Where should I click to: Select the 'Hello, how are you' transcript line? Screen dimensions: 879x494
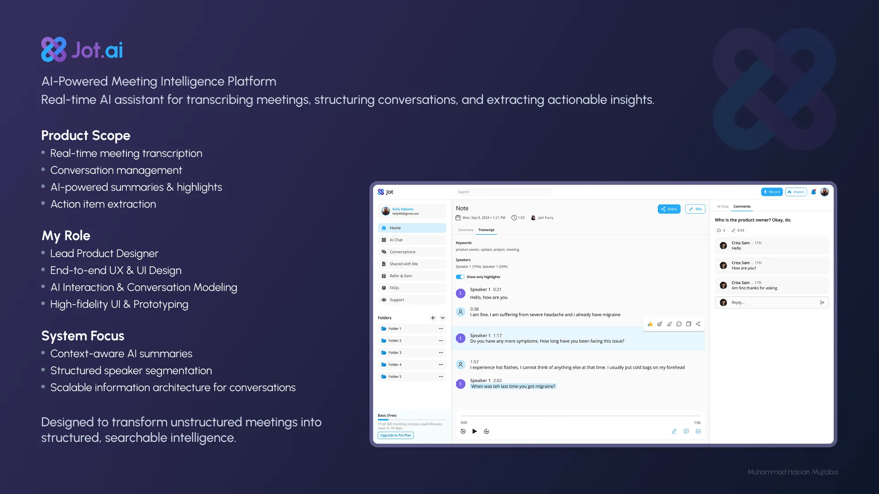pos(488,297)
